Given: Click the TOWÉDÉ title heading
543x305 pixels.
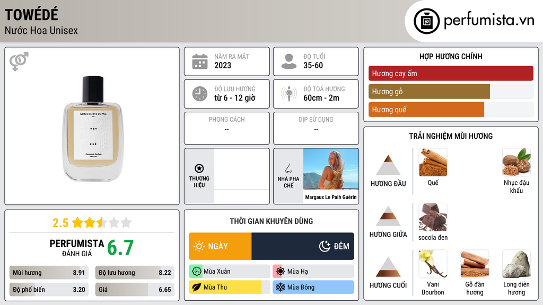Looking at the screenshot, I should tap(31, 15).
